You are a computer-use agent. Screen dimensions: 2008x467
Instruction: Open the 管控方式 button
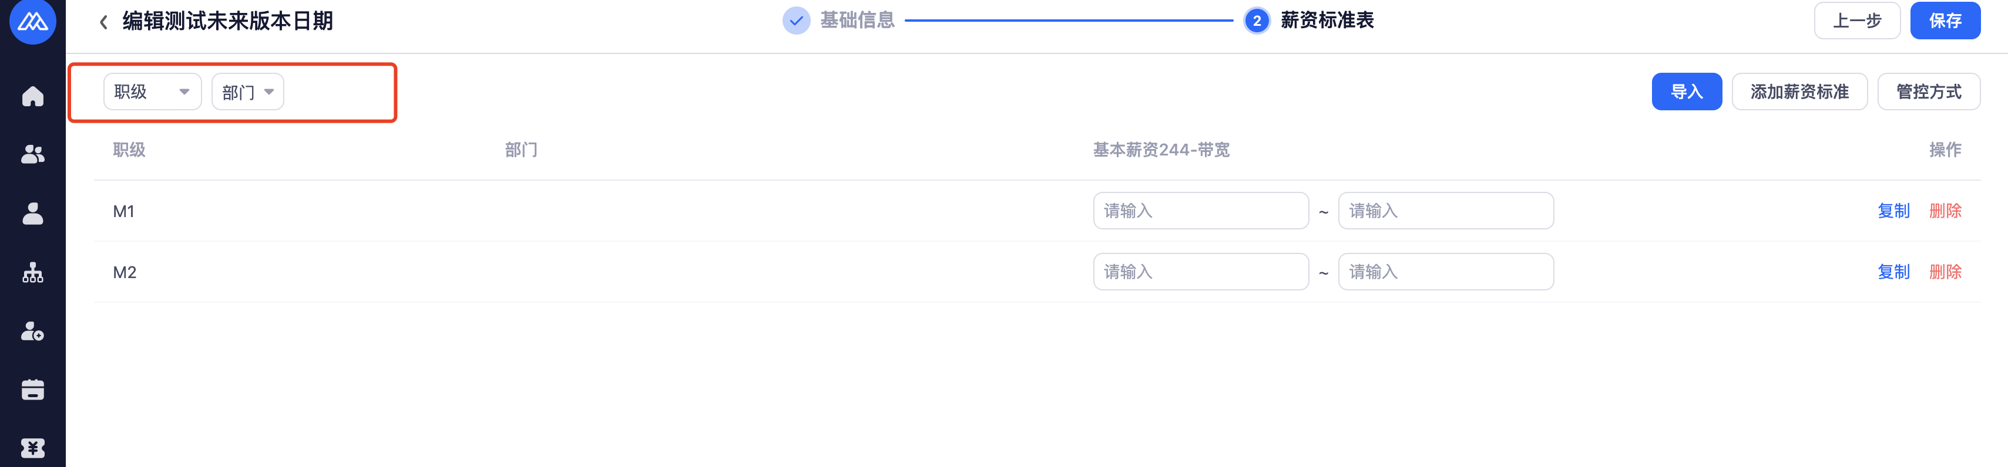tap(1929, 92)
